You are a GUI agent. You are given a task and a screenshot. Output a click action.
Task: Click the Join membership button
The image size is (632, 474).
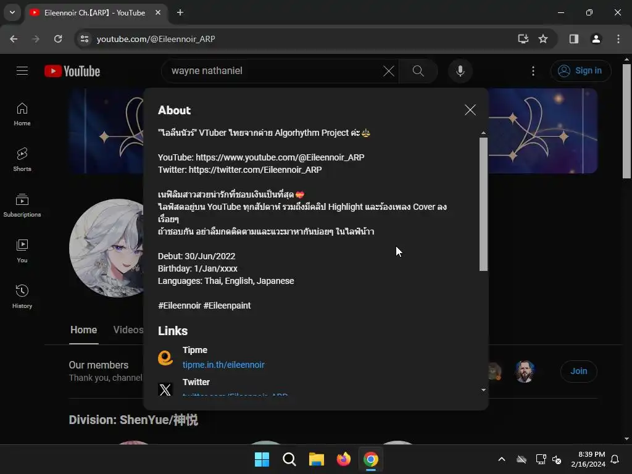(578, 371)
